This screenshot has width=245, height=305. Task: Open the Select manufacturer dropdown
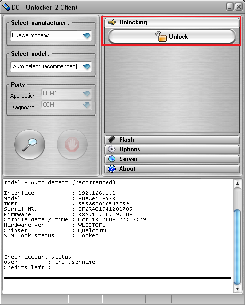click(51, 35)
